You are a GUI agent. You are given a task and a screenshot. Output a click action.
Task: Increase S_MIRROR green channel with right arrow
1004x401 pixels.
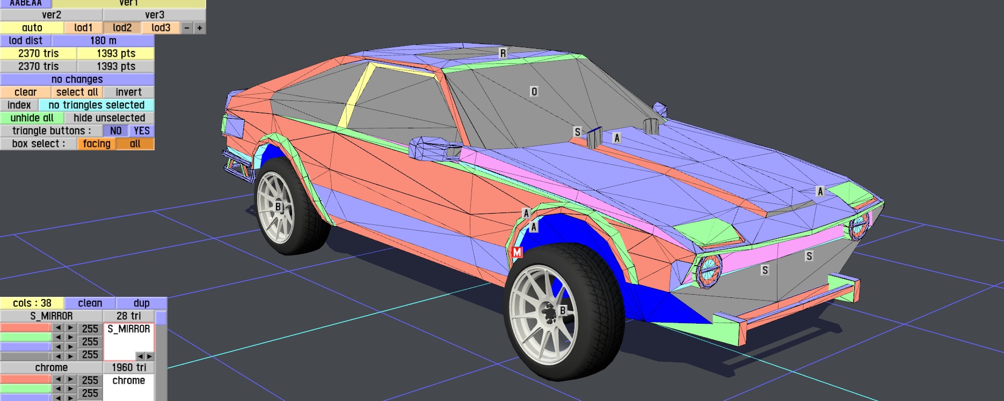click(x=70, y=337)
